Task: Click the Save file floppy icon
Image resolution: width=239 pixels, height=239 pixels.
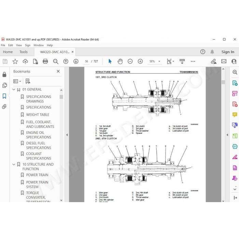Action: coord(5,61)
